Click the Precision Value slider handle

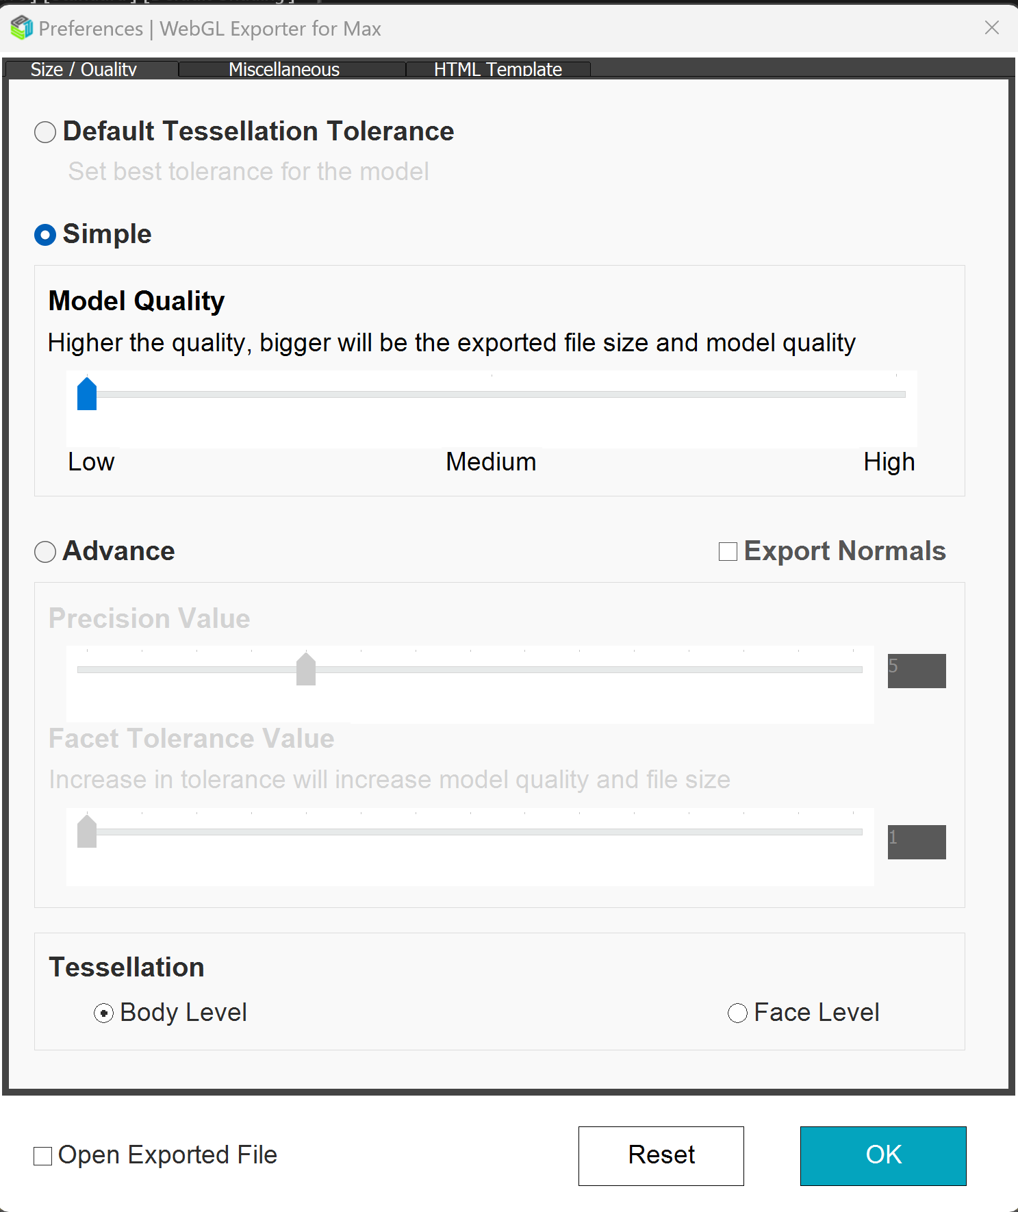pos(306,670)
